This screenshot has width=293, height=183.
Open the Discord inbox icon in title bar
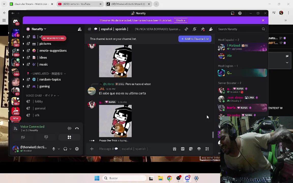pyautogui.click(x=232, y=13)
